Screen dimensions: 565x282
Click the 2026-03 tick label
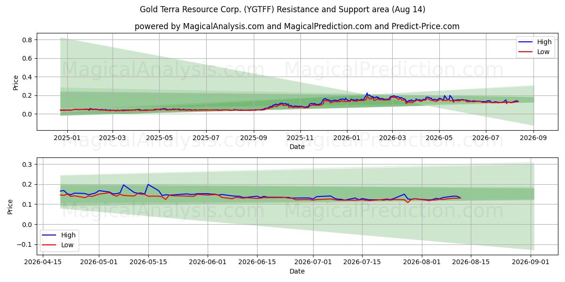[x=392, y=138]
